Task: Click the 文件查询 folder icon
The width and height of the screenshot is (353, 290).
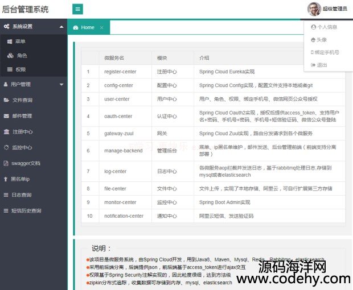Action: pos(6,100)
